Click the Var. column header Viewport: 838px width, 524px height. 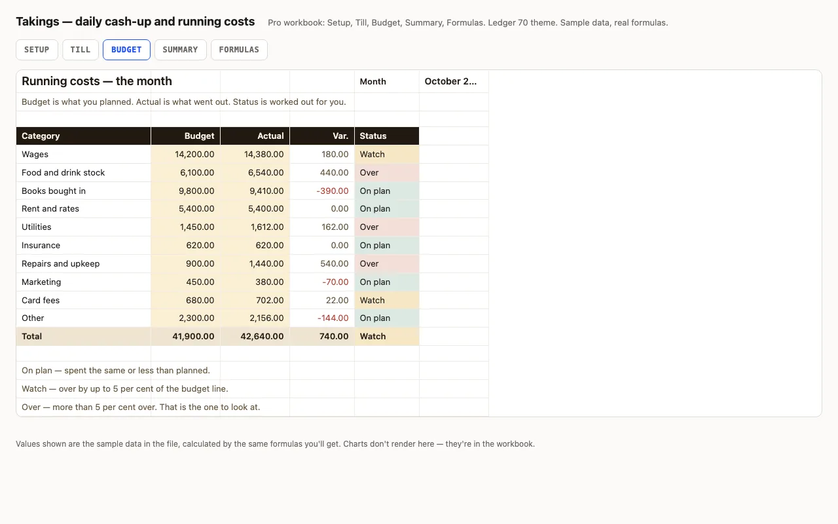coord(322,136)
